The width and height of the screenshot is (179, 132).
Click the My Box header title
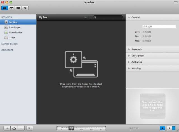tap(43, 17)
